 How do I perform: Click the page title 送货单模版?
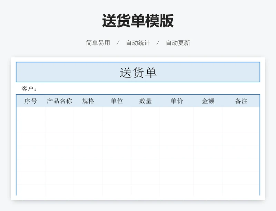(138, 21)
